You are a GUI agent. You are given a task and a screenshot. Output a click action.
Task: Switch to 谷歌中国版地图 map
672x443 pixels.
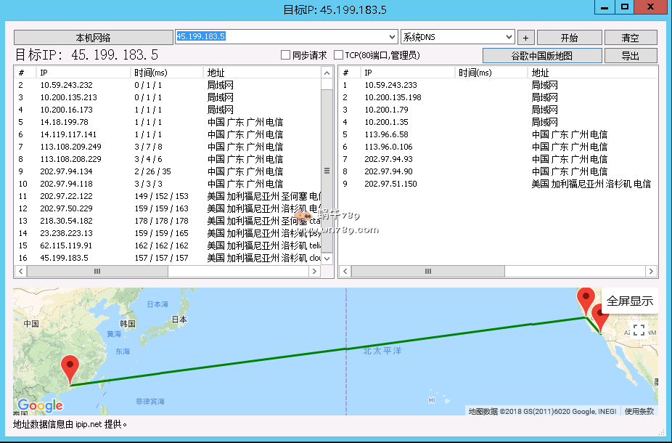[x=542, y=56]
